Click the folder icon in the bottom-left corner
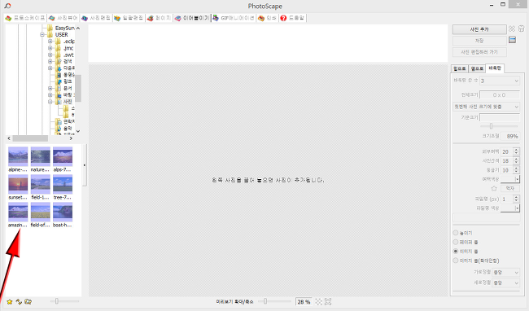The image size is (529, 311). pyautogui.click(x=28, y=301)
